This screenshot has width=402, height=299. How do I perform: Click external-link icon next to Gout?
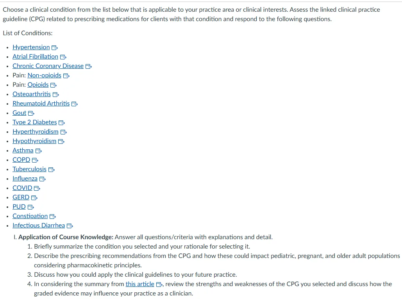pos(31,113)
